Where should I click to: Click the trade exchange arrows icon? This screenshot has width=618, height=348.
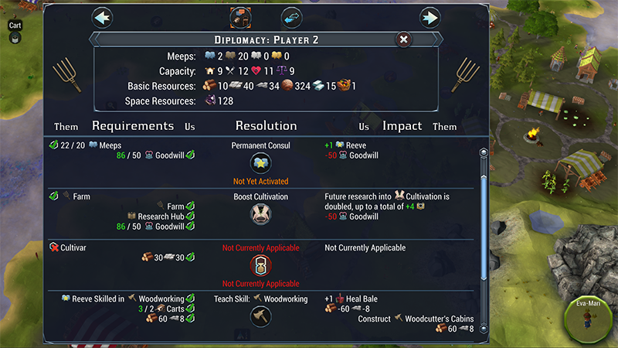[290, 17]
